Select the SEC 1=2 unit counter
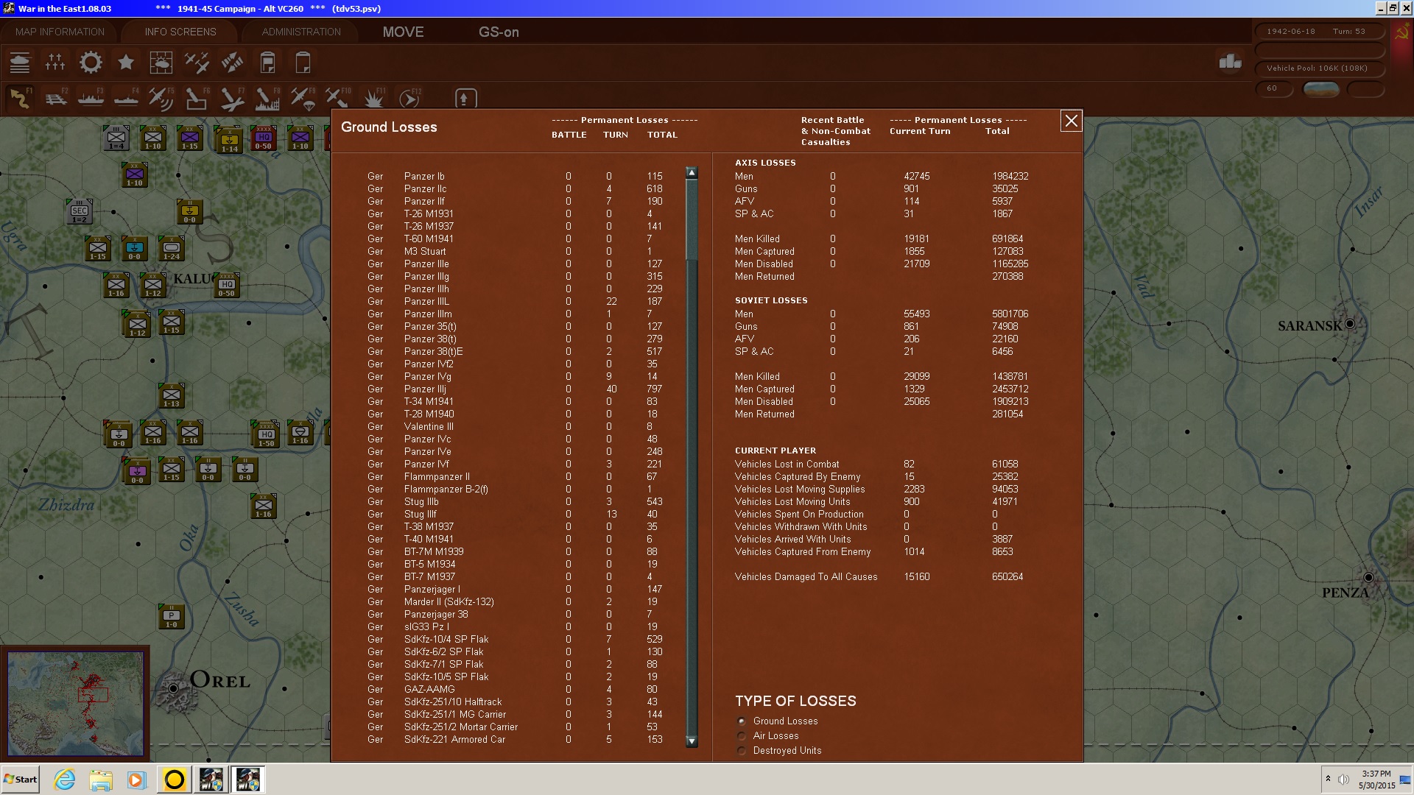Image resolution: width=1414 pixels, height=795 pixels. click(x=79, y=212)
